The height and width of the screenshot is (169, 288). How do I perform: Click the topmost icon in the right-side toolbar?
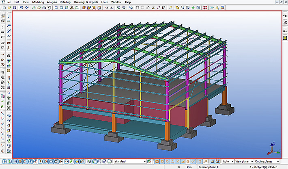click(284, 16)
